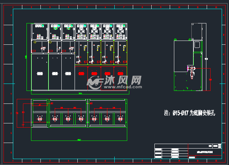The image size is (229, 165).
Task: Click the MF watermark logo
Action: 93,82
